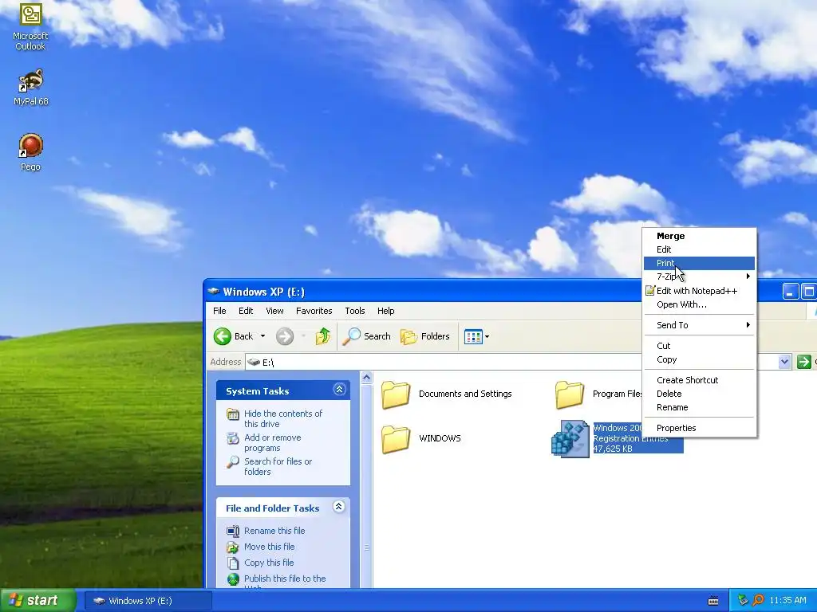Screen dimensions: 817x612
Task: Click the Copy this file task icon
Action: tap(233, 563)
